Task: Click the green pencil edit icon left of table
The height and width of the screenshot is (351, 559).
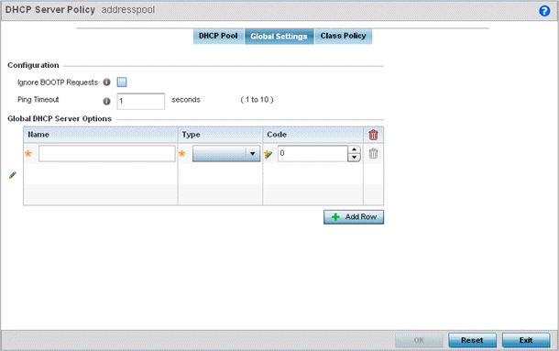Action: point(13,175)
